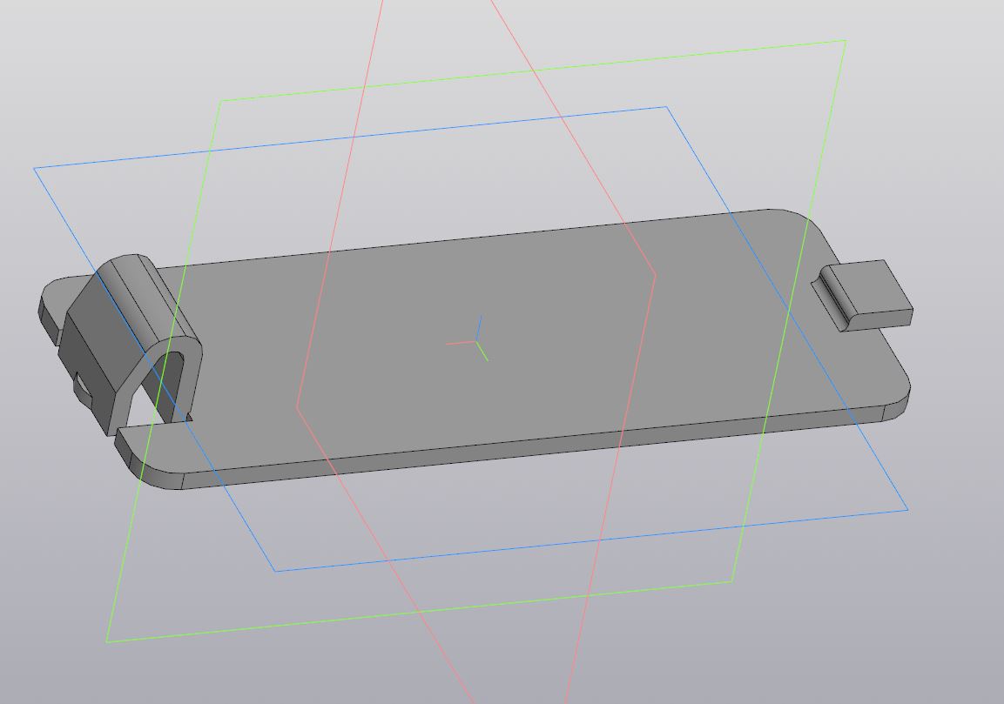
Task: Select the small rectangular tab on right end
Action: 863,296
